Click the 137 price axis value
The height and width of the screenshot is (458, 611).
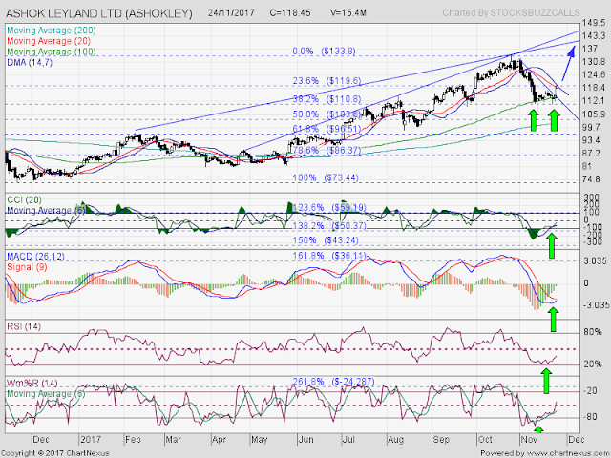pyautogui.click(x=590, y=49)
